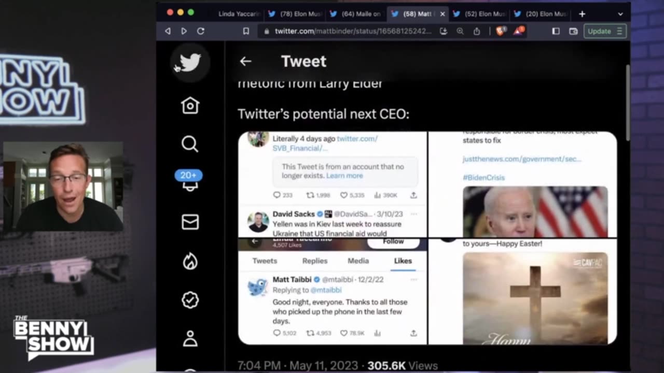Viewport: 664px width, 373px height.
Task: Open Profile person icon in sidebar
Action: coord(190,338)
